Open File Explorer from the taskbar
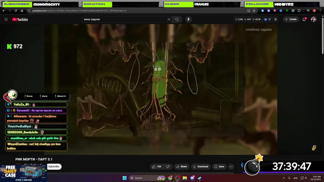 (185, 178)
